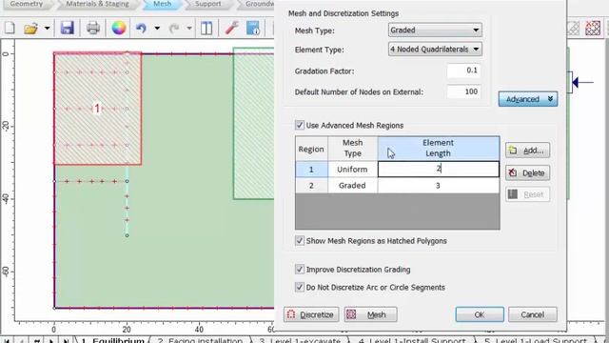Select the 4. Level 1-Install Support stage tab
The image size is (609, 343).
coord(412,340)
